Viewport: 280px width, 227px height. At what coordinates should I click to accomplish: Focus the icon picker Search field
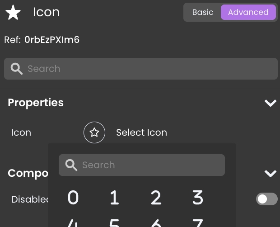(149, 165)
